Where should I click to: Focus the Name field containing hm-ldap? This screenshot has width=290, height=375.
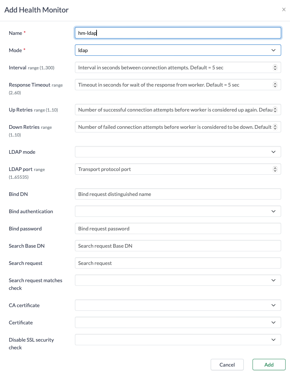178,33
